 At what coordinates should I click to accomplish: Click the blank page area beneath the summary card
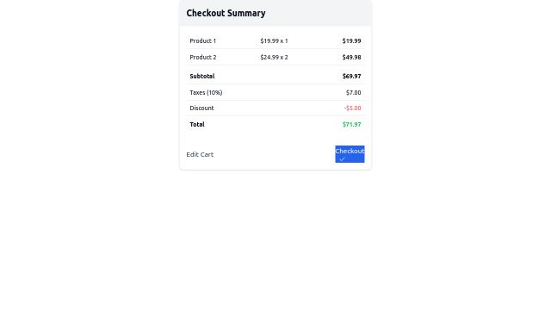(275, 239)
